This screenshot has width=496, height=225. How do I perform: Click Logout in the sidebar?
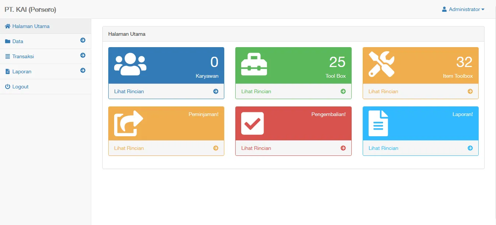point(20,87)
